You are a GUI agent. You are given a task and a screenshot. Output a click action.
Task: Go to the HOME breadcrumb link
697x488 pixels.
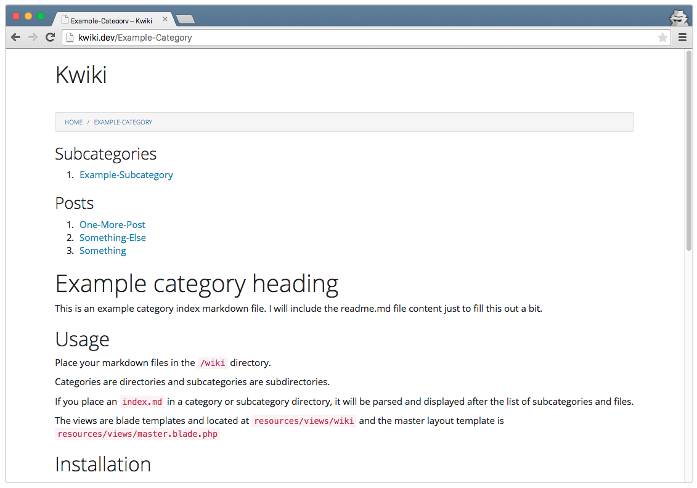tap(73, 122)
